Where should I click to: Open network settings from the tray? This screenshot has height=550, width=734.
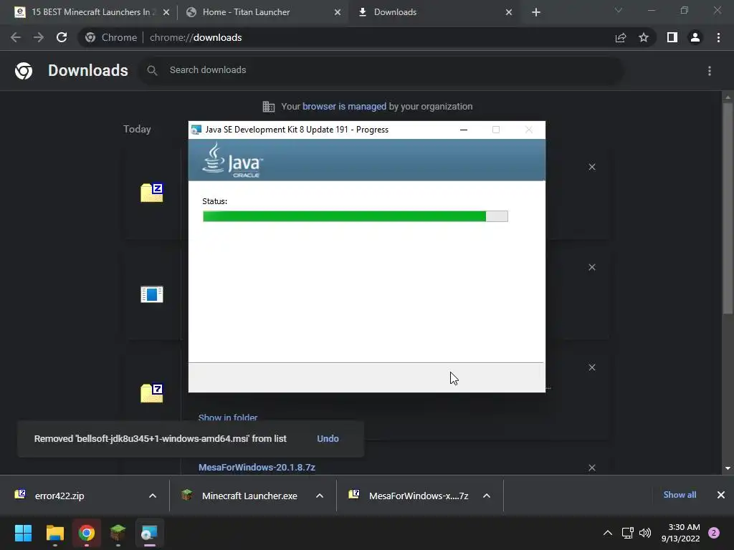pyautogui.click(x=628, y=533)
